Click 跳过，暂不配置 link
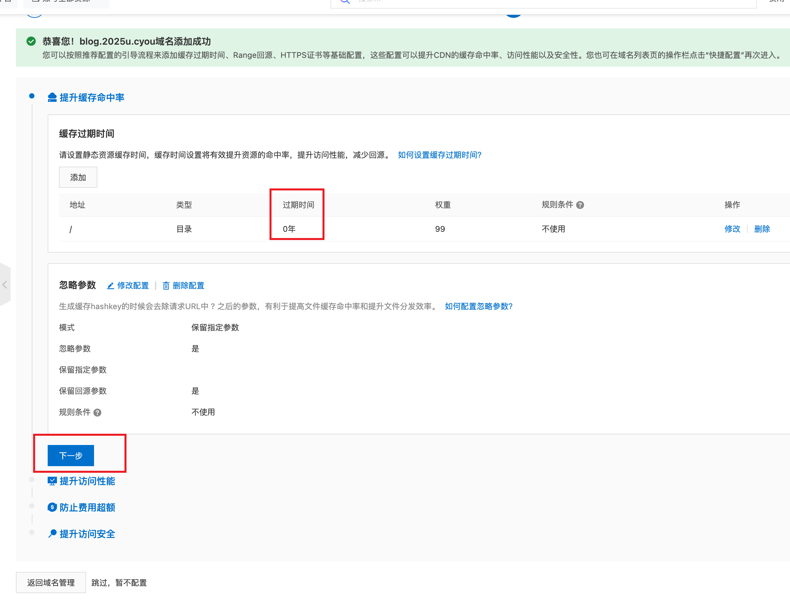The height and width of the screenshot is (605, 790). click(119, 582)
